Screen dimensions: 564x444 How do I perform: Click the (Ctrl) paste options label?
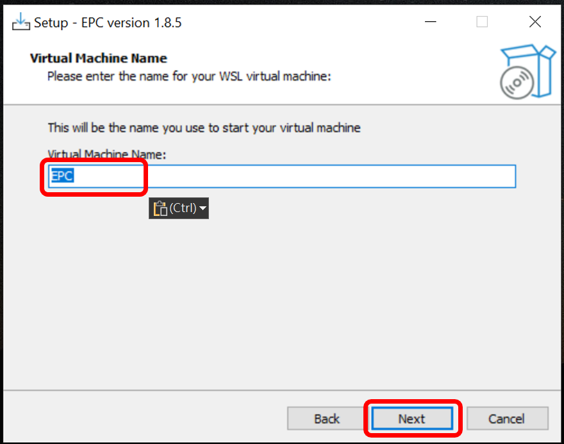[x=183, y=208]
